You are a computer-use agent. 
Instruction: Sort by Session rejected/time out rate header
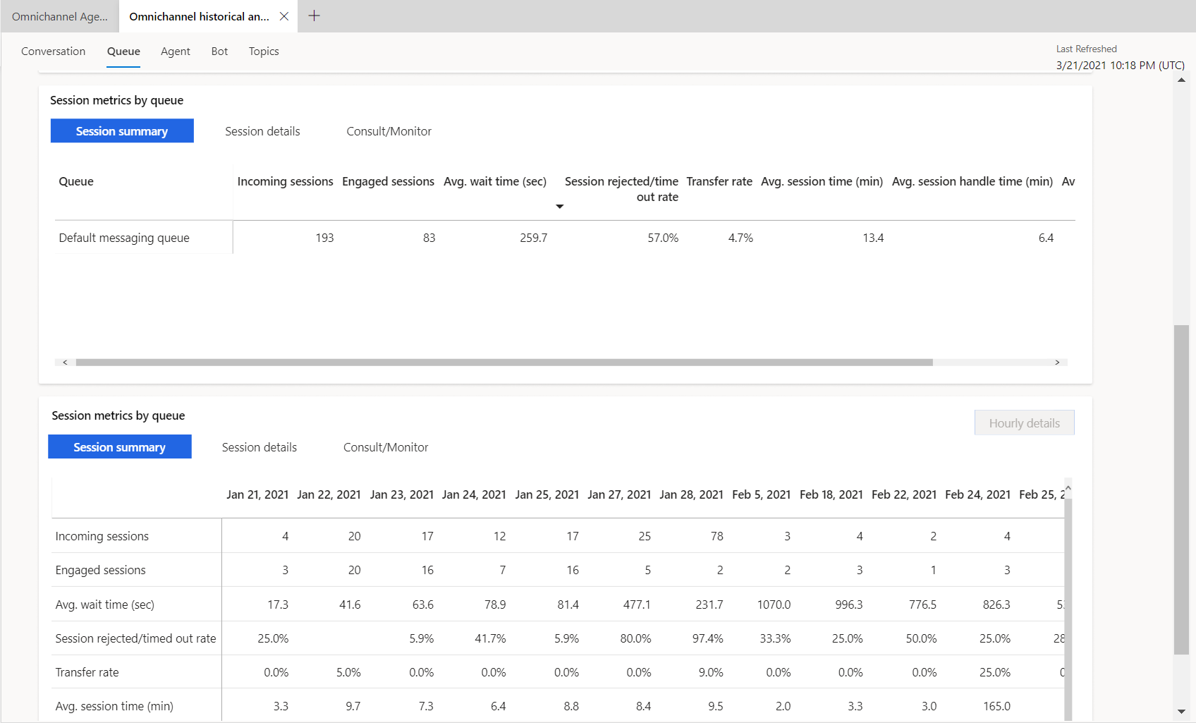coord(621,189)
